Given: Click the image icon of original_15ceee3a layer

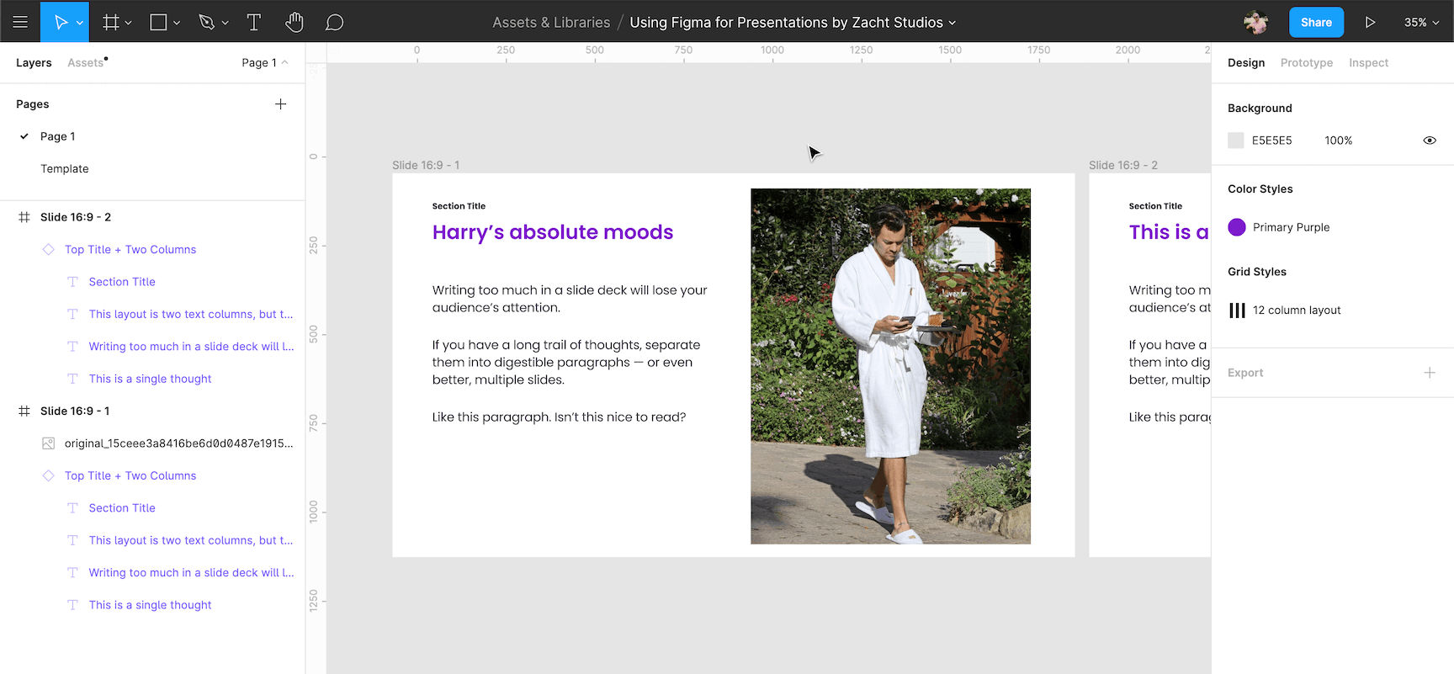Looking at the screenshot, I should click(49, 443).
